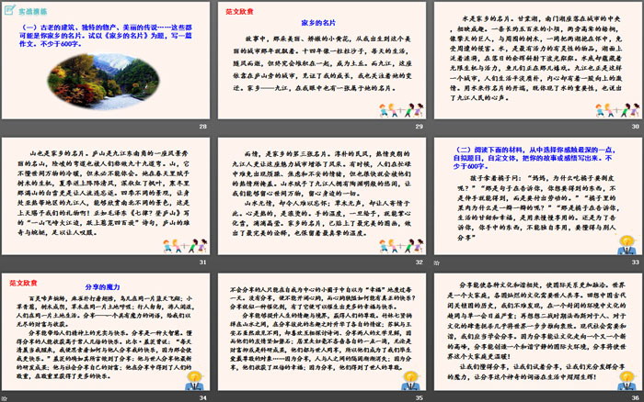Select slide 34 titled 分享的魔力
The height and width of the screenshot is (402, 644).
[x=106, y=331]
